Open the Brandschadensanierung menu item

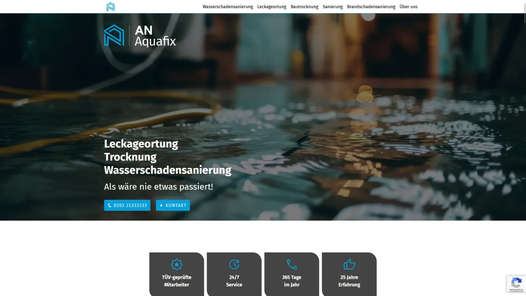pyautogui.click(x=371, y=7)
